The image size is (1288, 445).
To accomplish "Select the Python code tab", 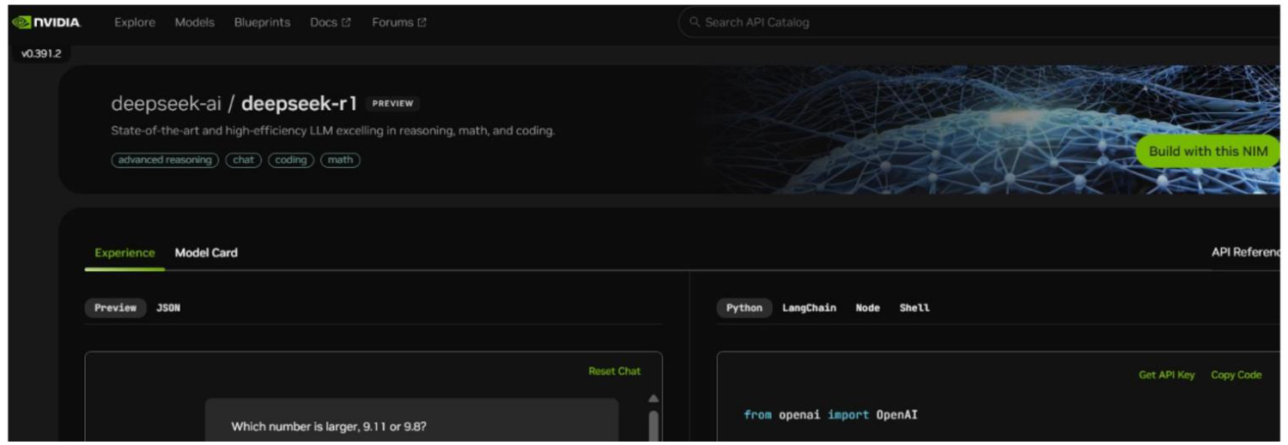I will point(744,308).
